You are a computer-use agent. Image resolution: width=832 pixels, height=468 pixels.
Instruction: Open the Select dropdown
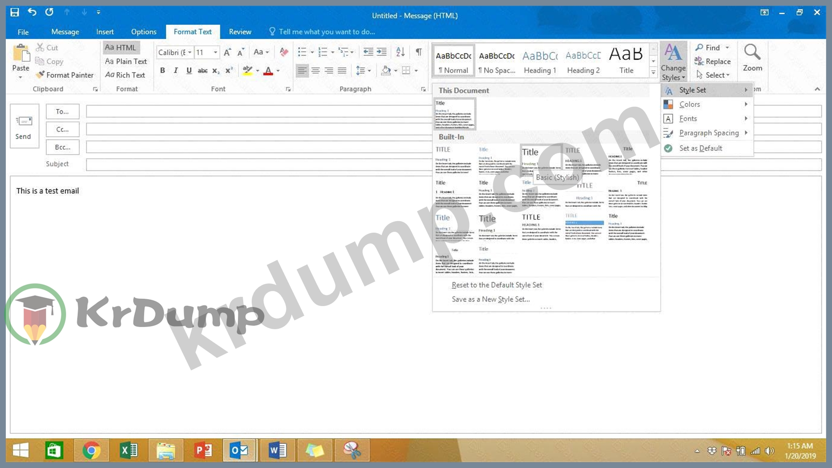click(x=713, y=75)
